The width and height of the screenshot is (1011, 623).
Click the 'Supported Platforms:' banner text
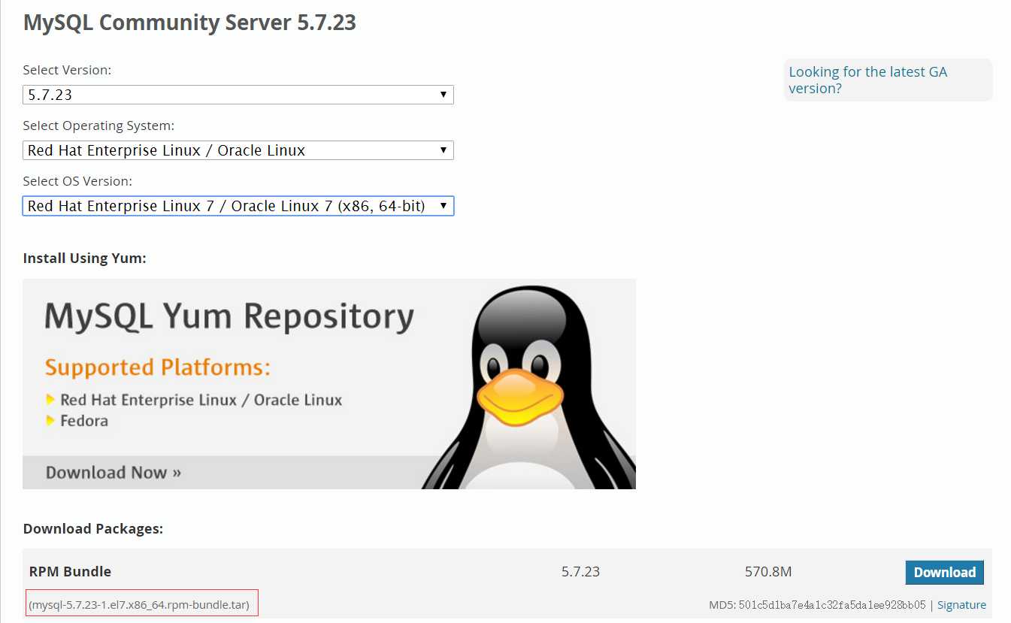click(157, 367)
